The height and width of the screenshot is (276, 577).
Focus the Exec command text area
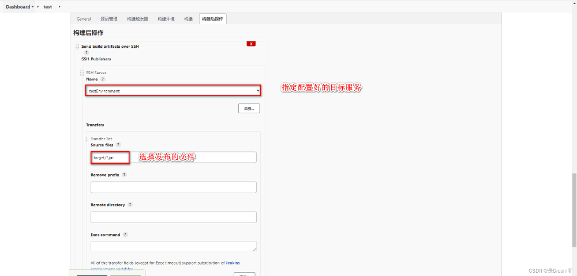tap(174, 246)
